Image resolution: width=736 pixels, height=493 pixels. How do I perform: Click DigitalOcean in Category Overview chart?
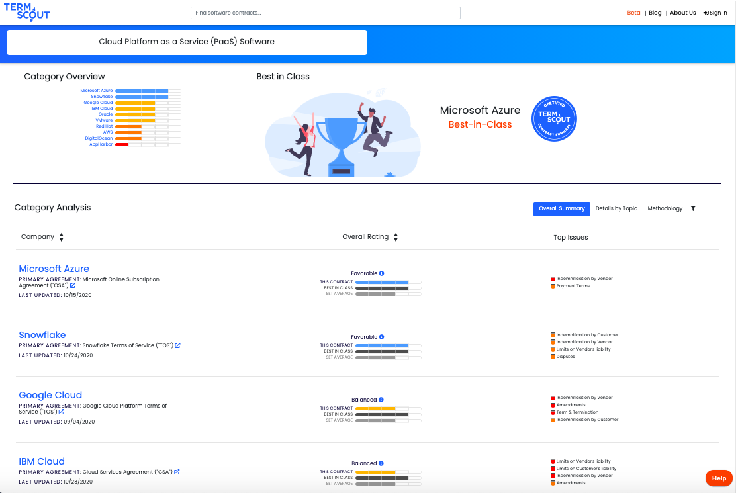tap(99, 138)
